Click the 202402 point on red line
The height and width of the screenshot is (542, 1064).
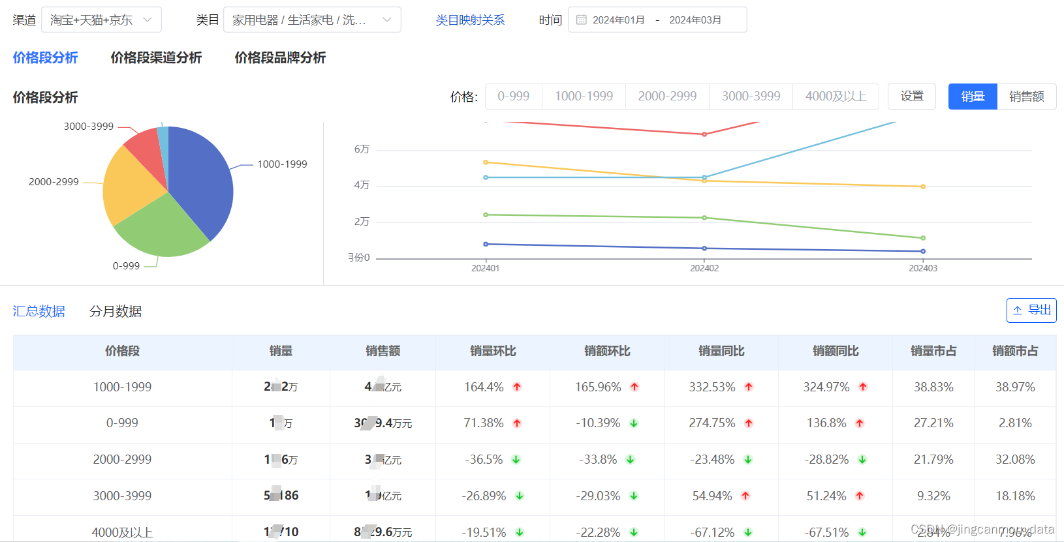[704, 134]
